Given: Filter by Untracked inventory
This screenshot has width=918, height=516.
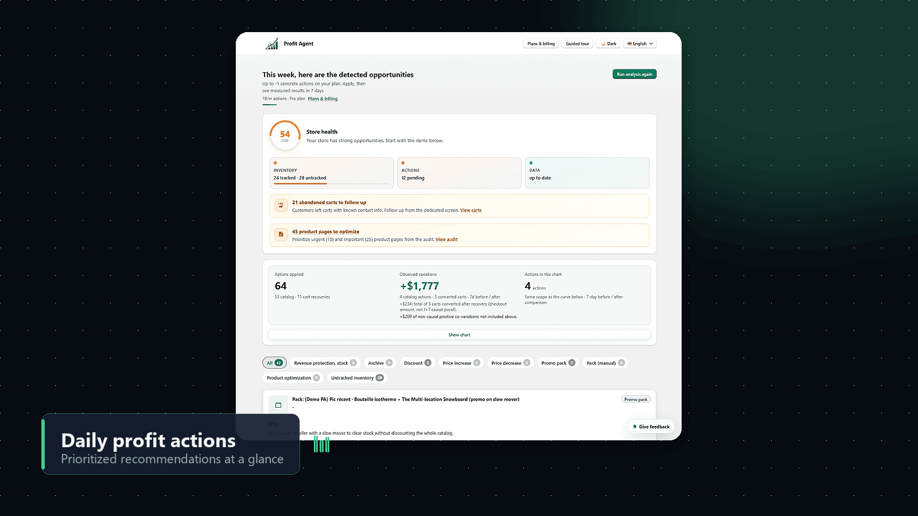Looking at the screenshot, I should click(x=357, y=378).
